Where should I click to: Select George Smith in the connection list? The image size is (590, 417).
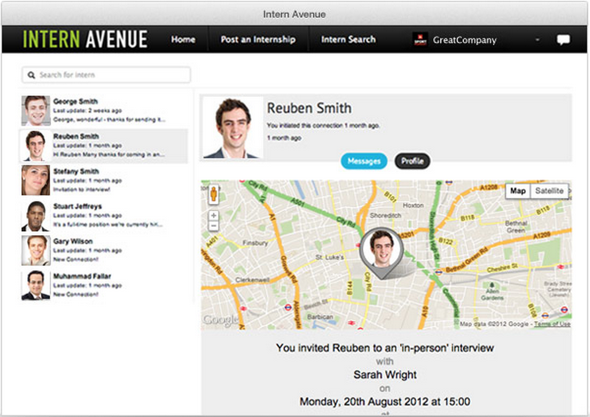tap(104, 111)
